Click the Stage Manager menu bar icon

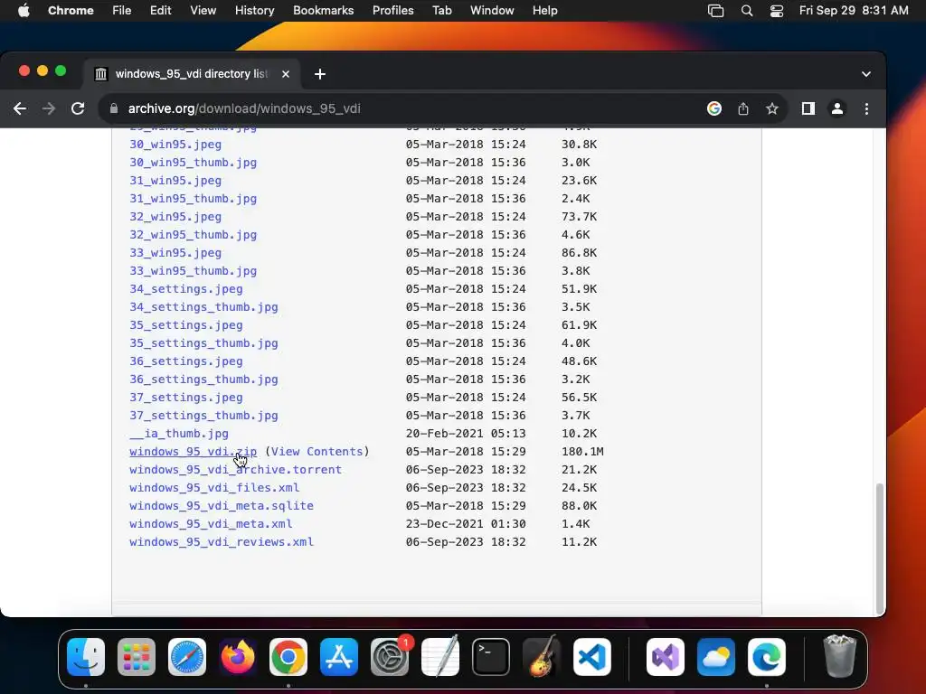(715, 10)
